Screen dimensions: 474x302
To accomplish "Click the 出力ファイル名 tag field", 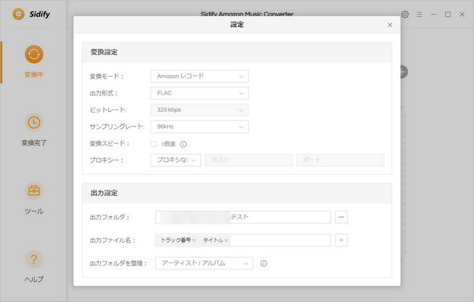I will coord(242,240).
